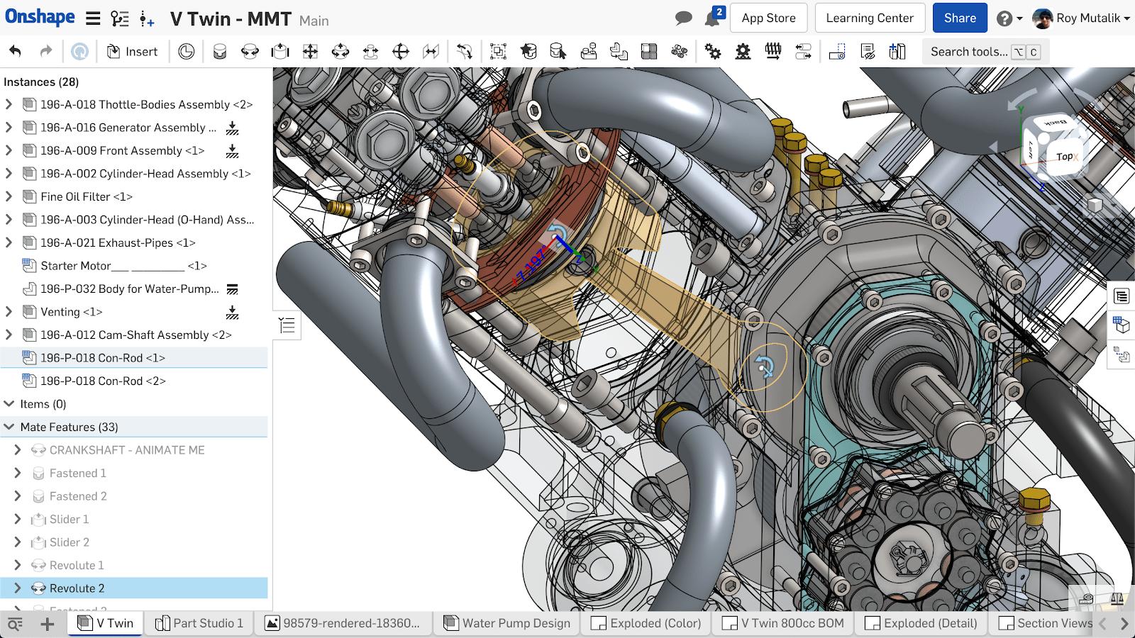Open the Learning Center button
This screenshot has width=1135, height=638.
coord(869,18)
